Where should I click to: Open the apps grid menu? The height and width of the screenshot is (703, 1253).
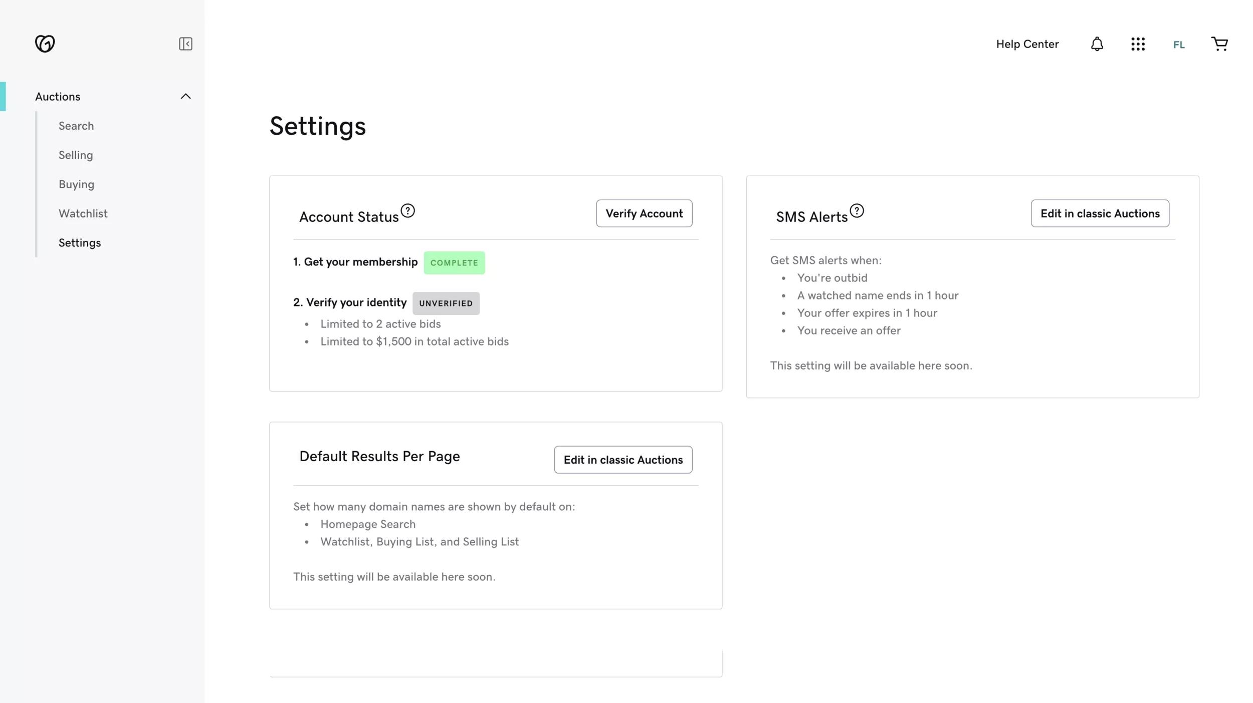tap(1138, 44)
